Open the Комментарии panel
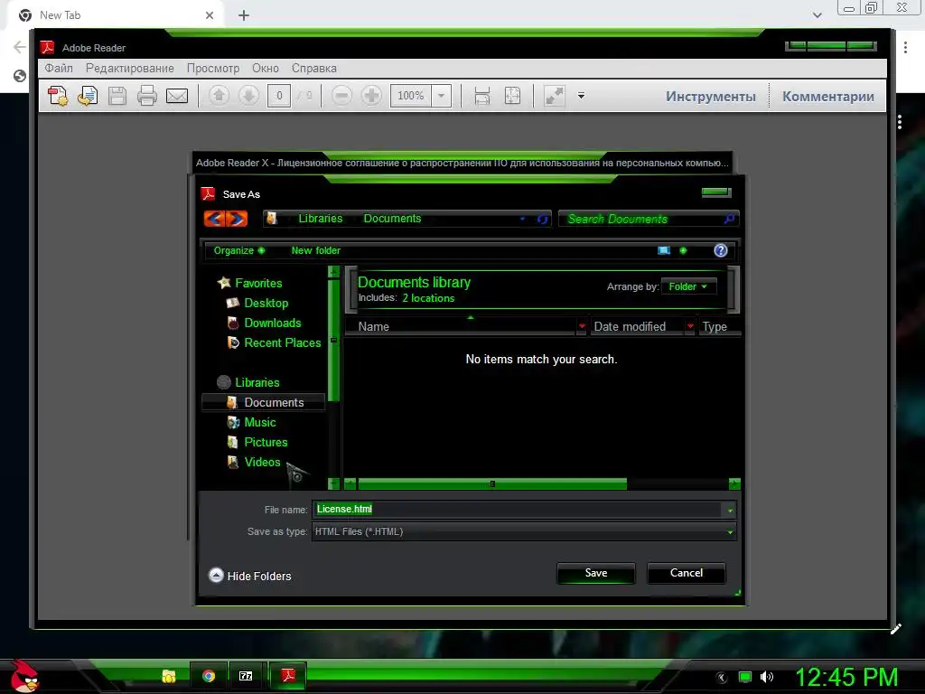Screen dimensions: 925x694 click(x=828, y=96)
